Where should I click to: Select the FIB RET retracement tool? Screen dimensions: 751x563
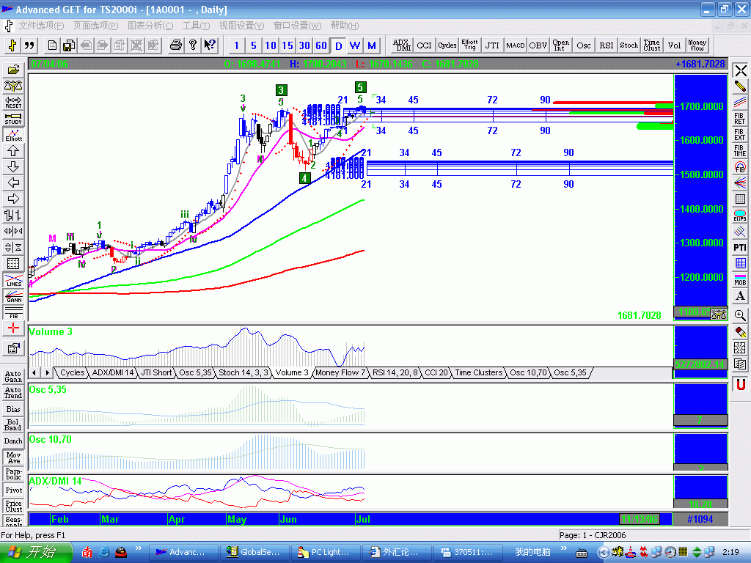pyautogui.click(x=740, y=119)
